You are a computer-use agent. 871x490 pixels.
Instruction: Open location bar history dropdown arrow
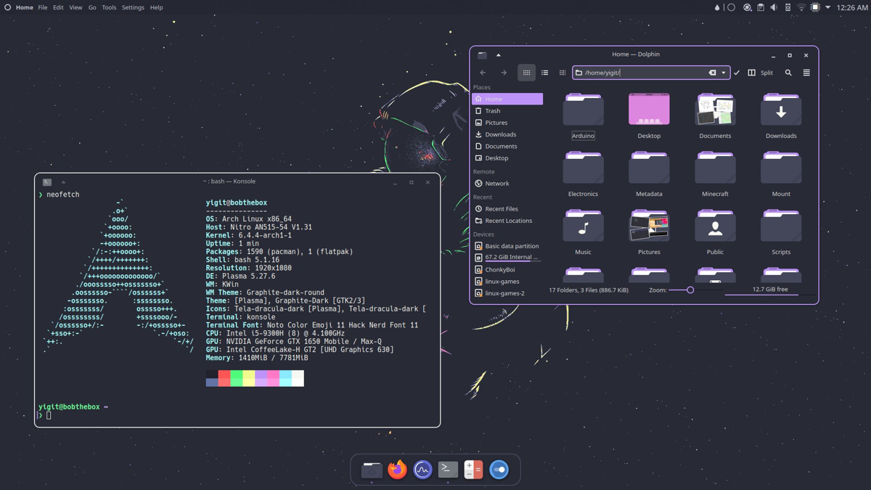724,73
